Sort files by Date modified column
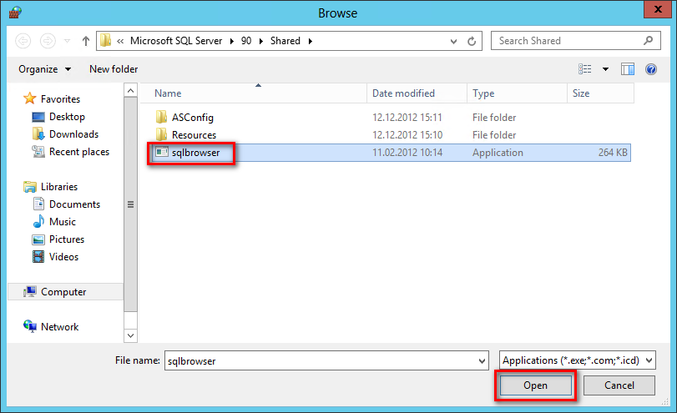The height and width of the screenshot is (413, 677). point(403,93)
